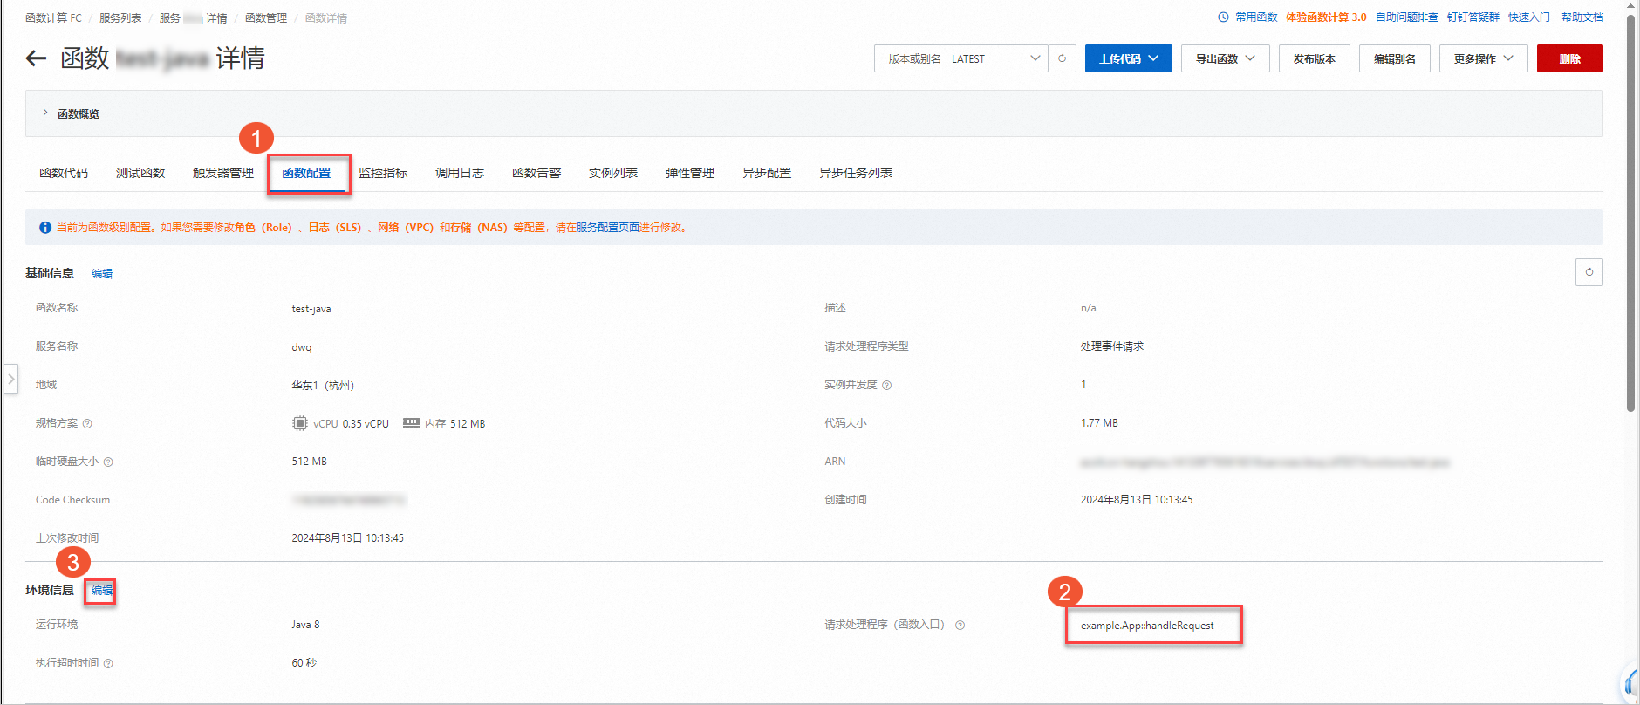Refresh the basic information section
The height and width of the screenshot is (705, 1640).
click(1589, 272)
